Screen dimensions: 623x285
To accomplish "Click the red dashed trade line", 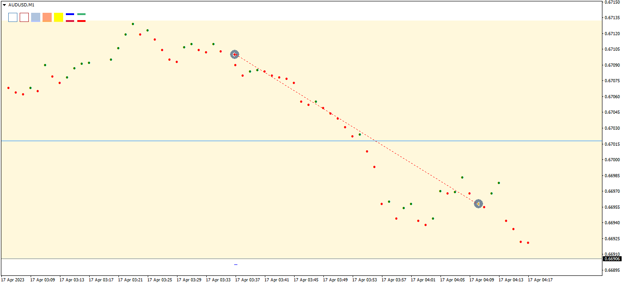I will coord(357,129).
